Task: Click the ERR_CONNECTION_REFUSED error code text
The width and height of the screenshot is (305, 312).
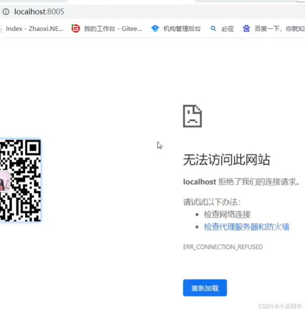Action: (x=223, y=247)
